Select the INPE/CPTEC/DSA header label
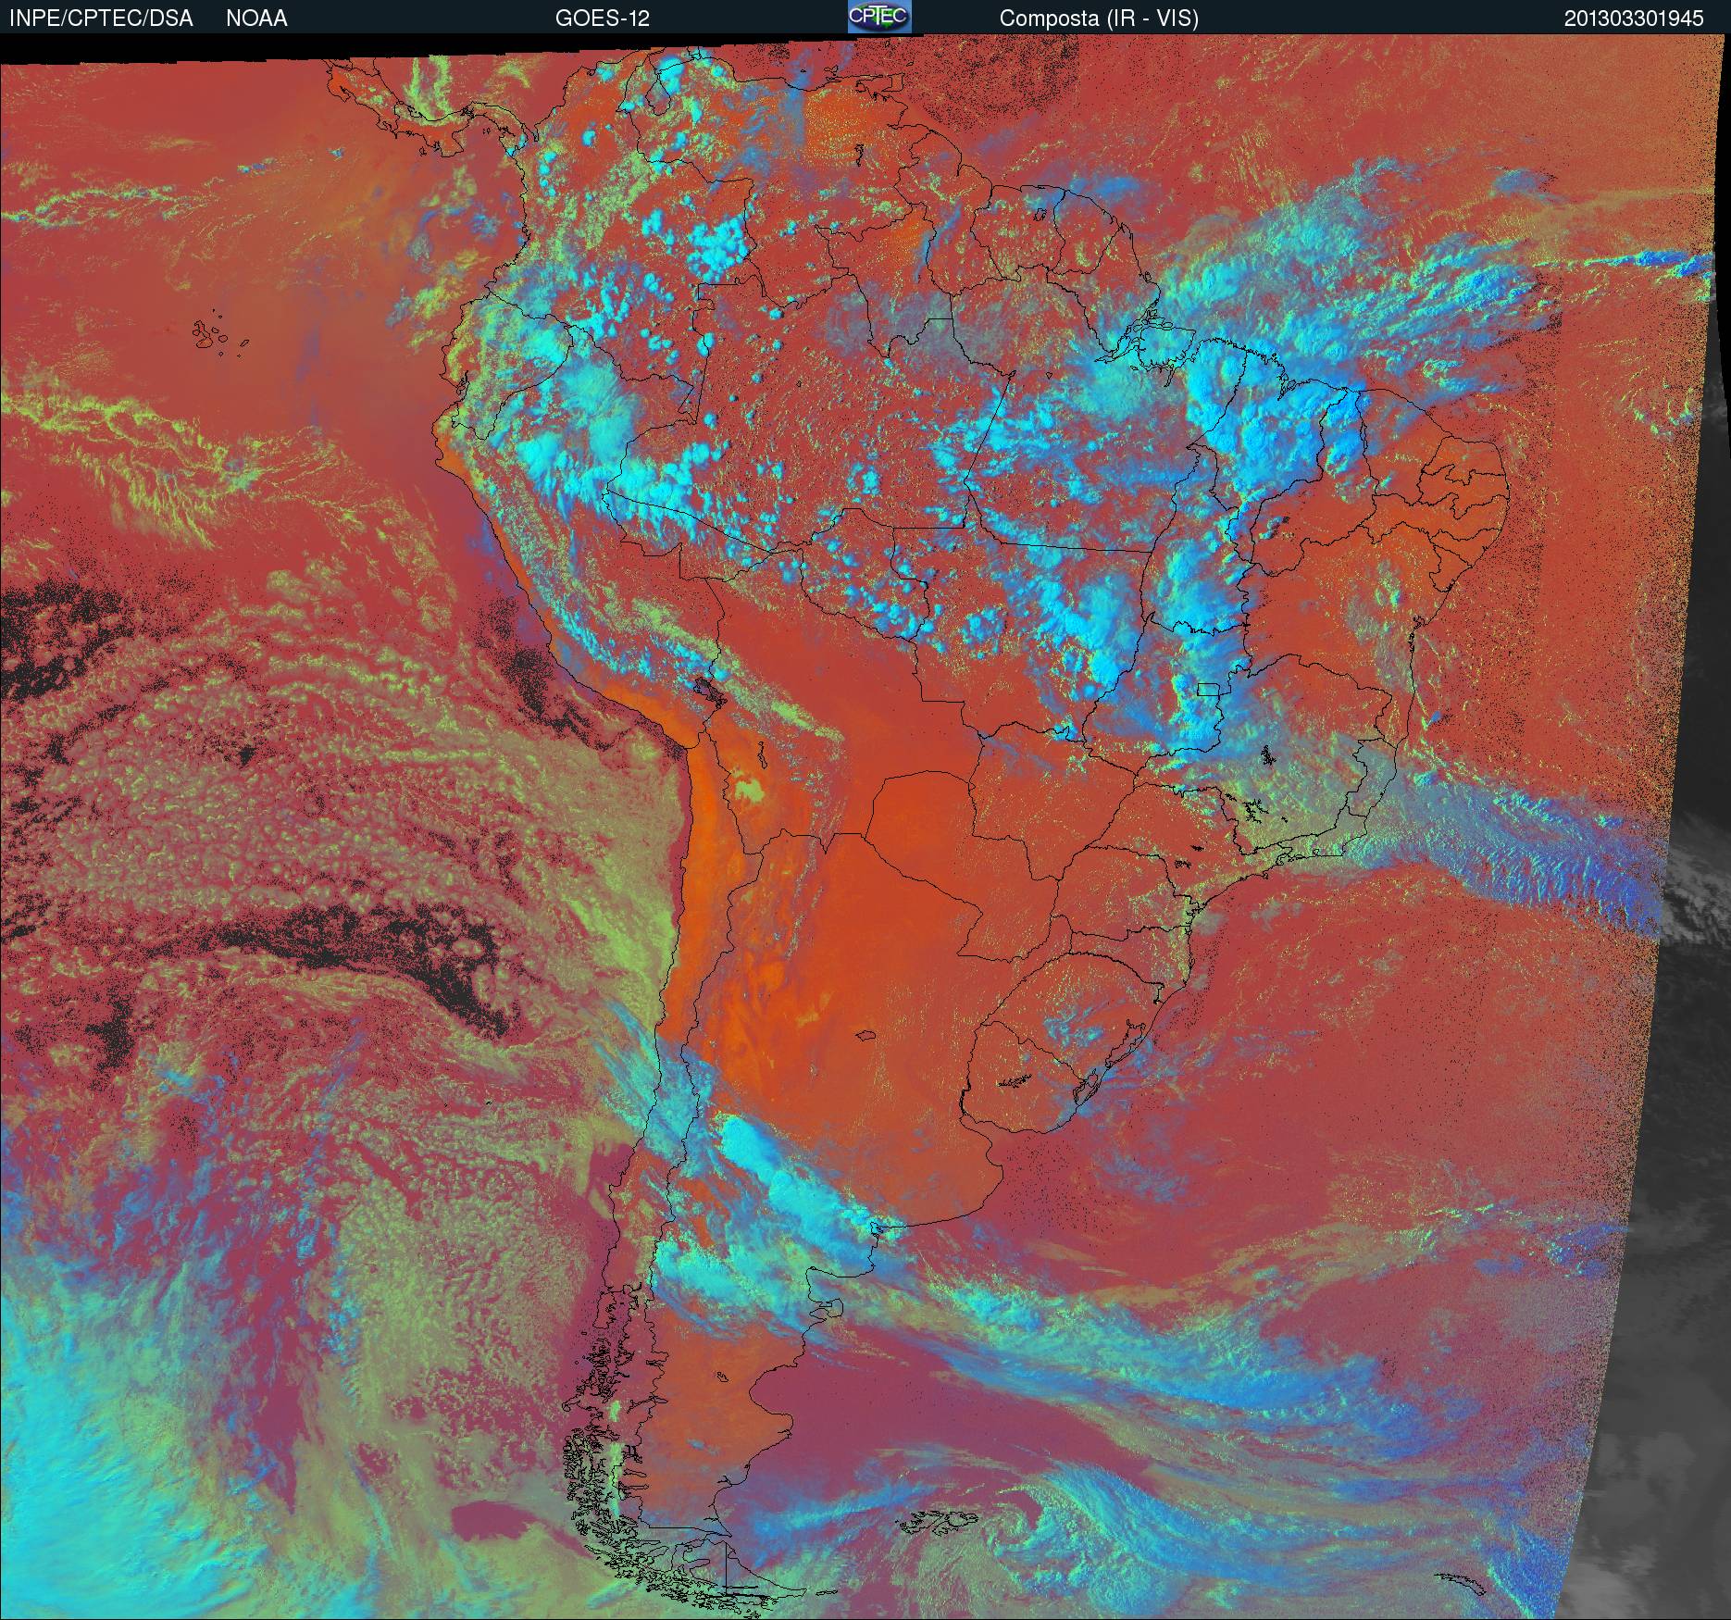The width and height of the screenshot is (1731, 1620). click(101, 19)
